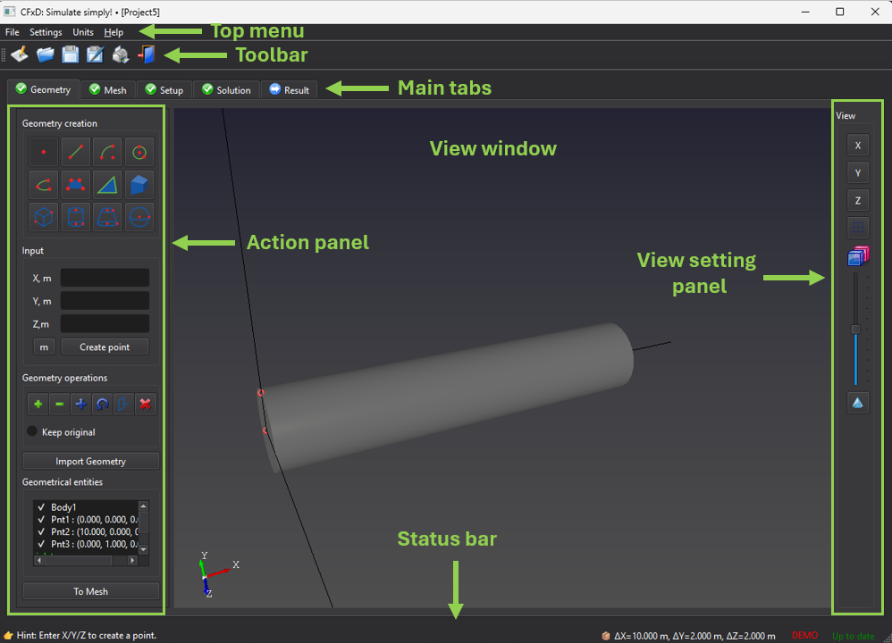
Task: Switch to the Mesh tab
Action: (x=107, y=90)
